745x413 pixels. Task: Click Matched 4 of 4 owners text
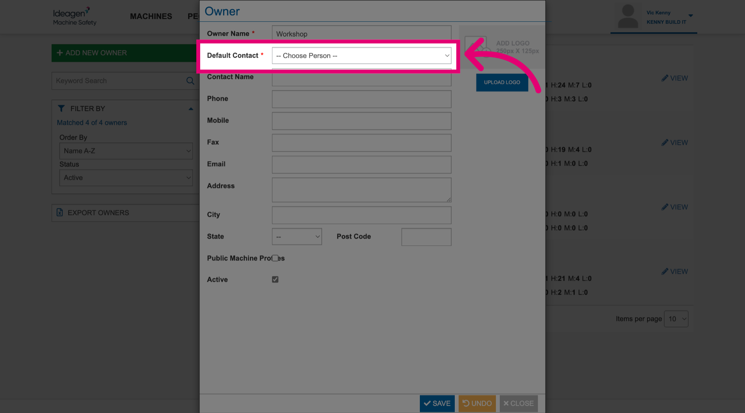pos(92,123)
